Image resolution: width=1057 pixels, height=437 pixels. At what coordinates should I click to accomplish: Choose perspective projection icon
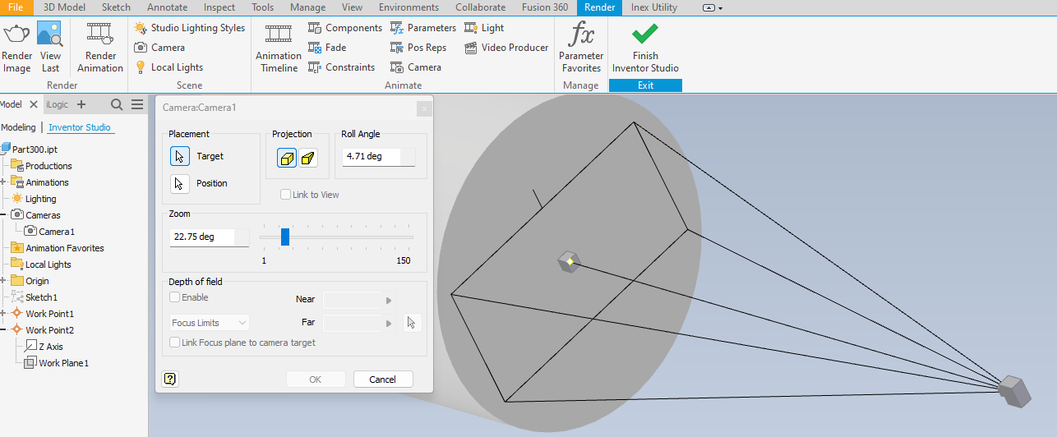(x=307, y=158)
